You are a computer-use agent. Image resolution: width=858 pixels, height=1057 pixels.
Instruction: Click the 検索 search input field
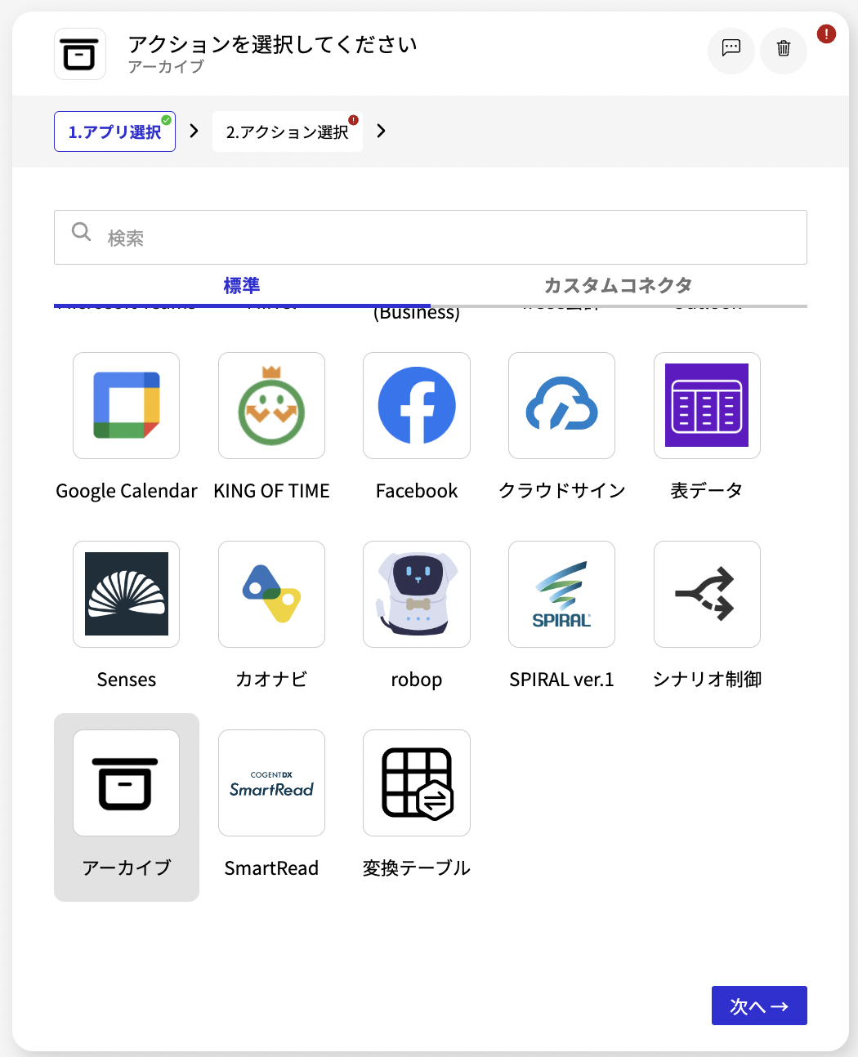[431, 237]
